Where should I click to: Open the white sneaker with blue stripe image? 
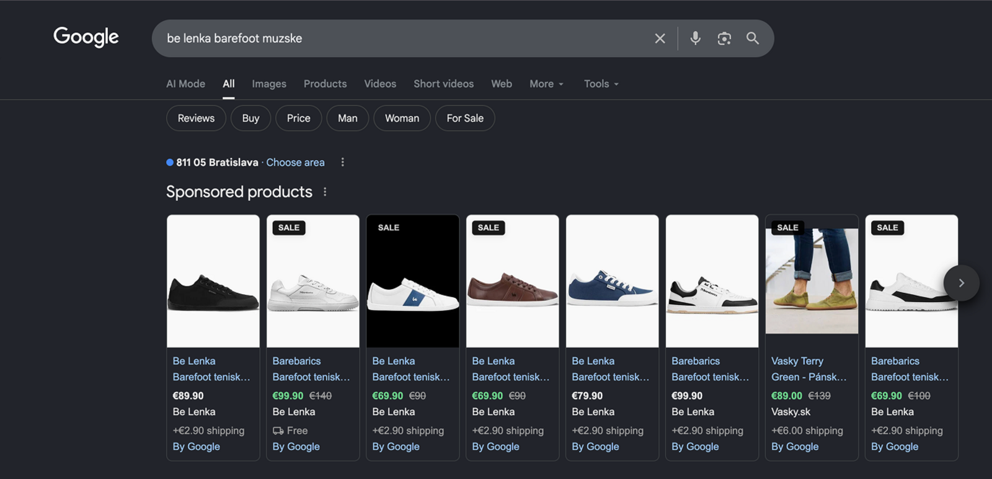coord(413,281)
